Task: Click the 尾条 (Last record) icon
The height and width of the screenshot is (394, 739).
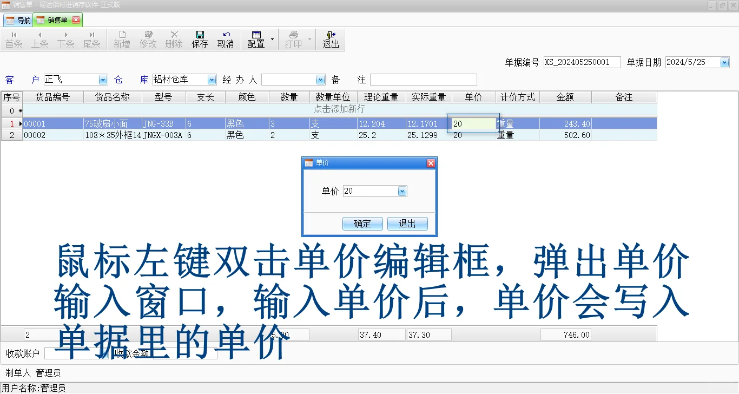Action: [x=92, y=39]
